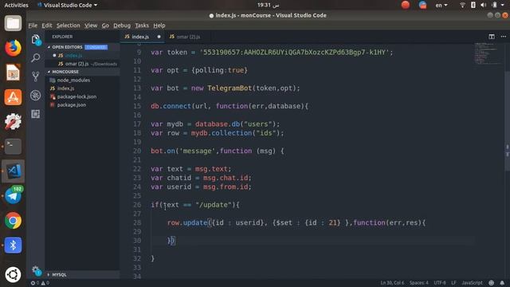
Task: Open the Go menu
Action: pos(105,26)
